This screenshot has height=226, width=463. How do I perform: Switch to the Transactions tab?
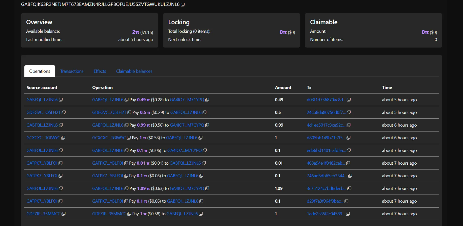coord(72,71)
